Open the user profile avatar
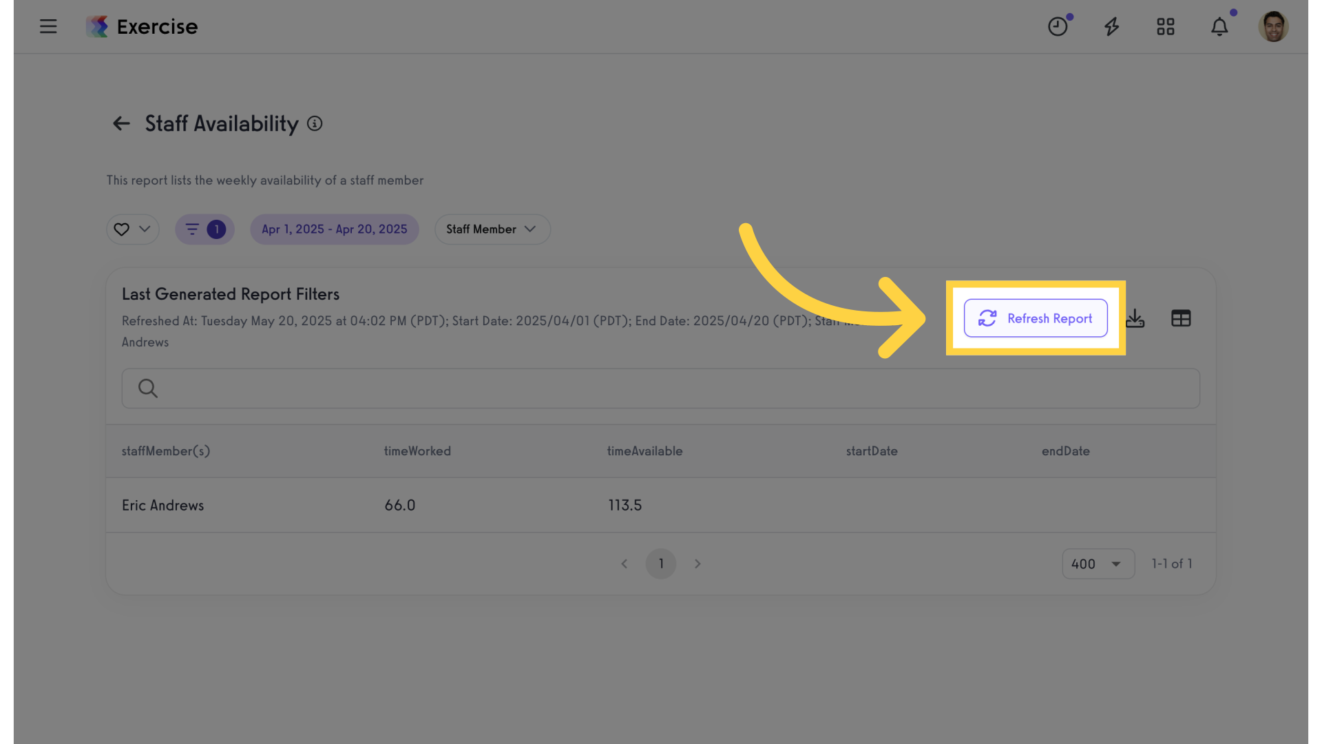The image size is (1322, 744). [x=1273, y=26]
